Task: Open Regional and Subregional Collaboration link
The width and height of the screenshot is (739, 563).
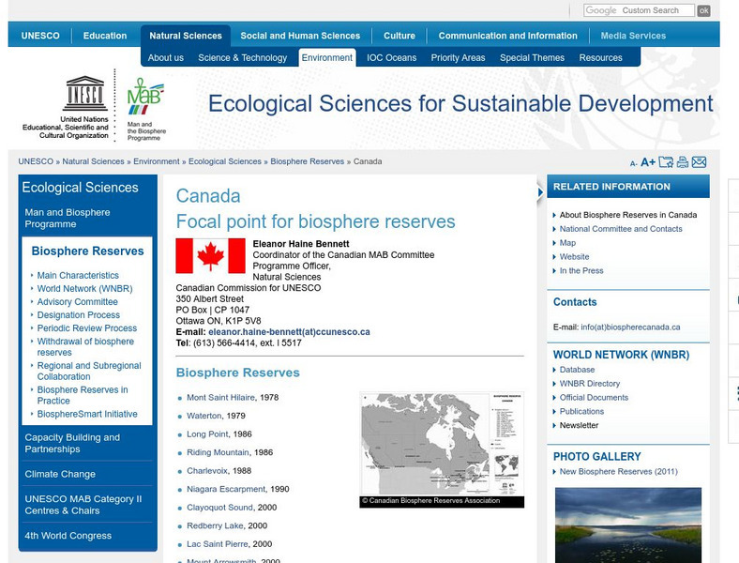Action: 89,371
